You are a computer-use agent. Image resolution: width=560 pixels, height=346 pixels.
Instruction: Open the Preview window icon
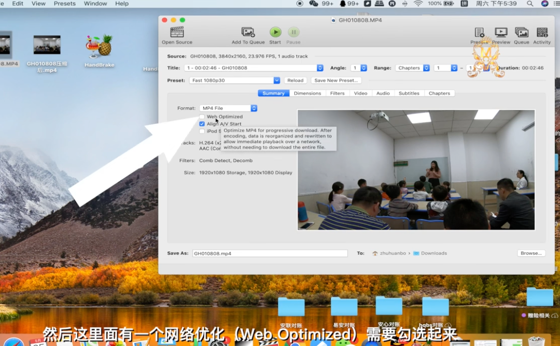pos(501,32)
